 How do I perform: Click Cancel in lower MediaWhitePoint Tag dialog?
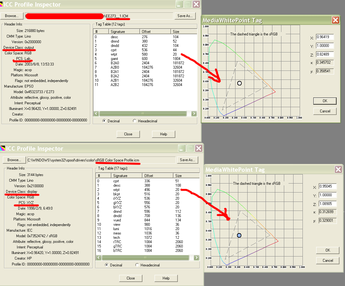pos(328,261)
